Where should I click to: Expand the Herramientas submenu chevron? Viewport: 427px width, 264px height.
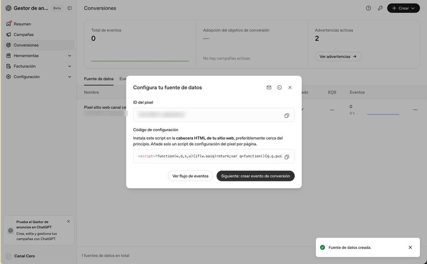coord(70,55)
